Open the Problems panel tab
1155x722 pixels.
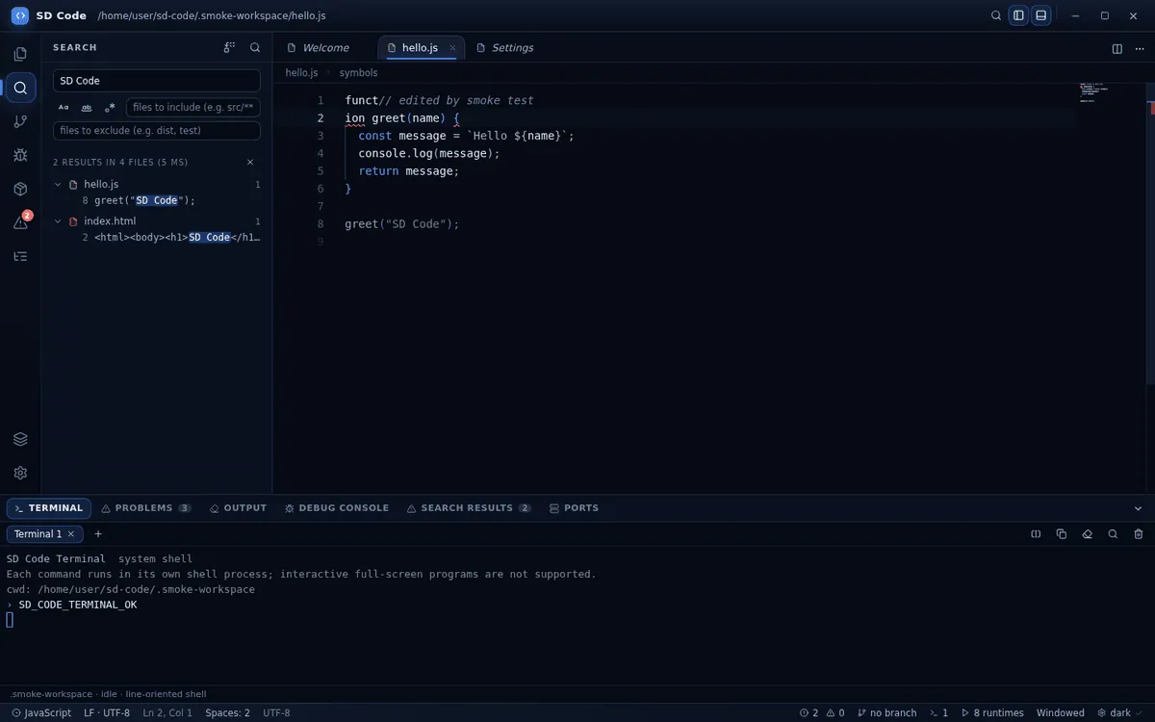pos(146,508)
